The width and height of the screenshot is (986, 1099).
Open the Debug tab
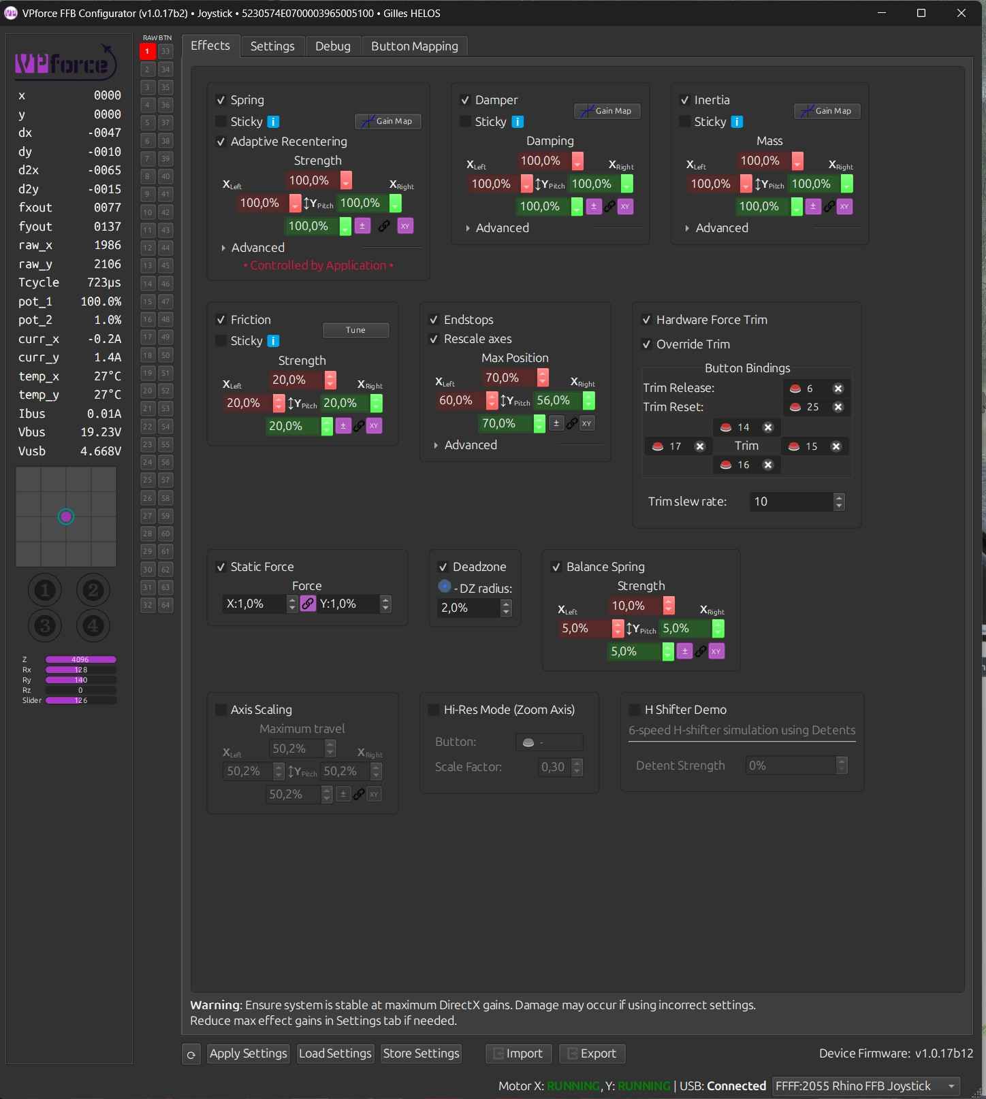tap(333, 46)
